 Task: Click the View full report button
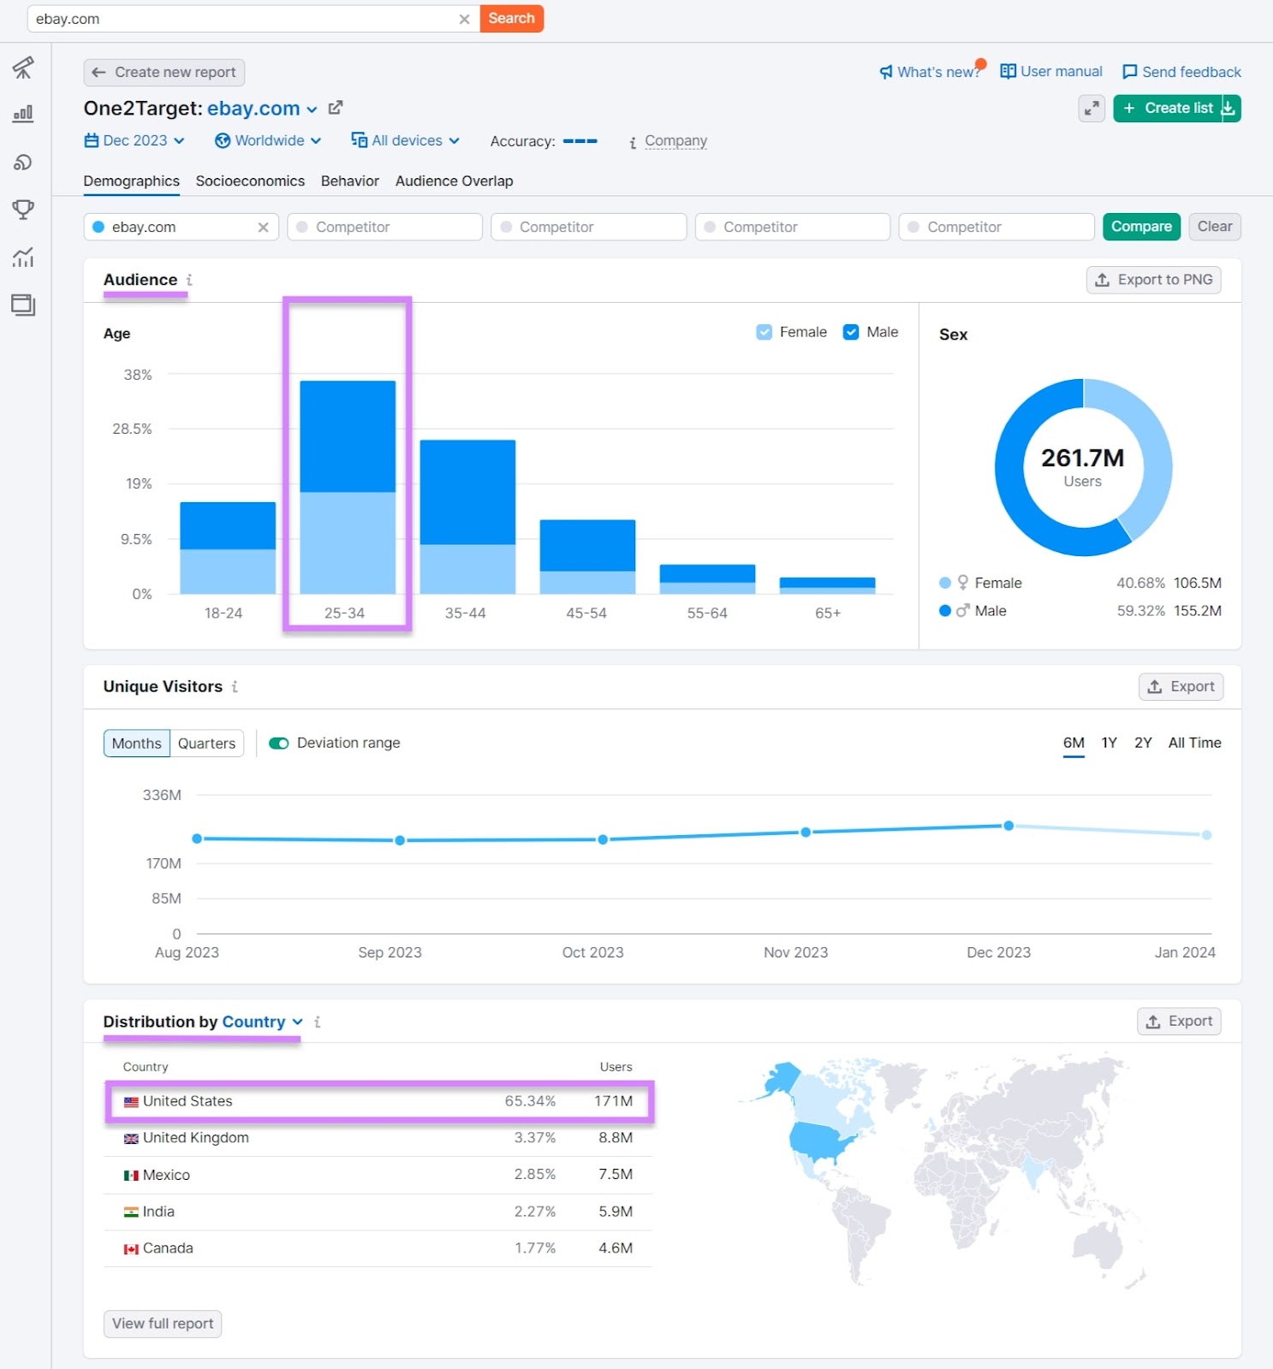163,1324
